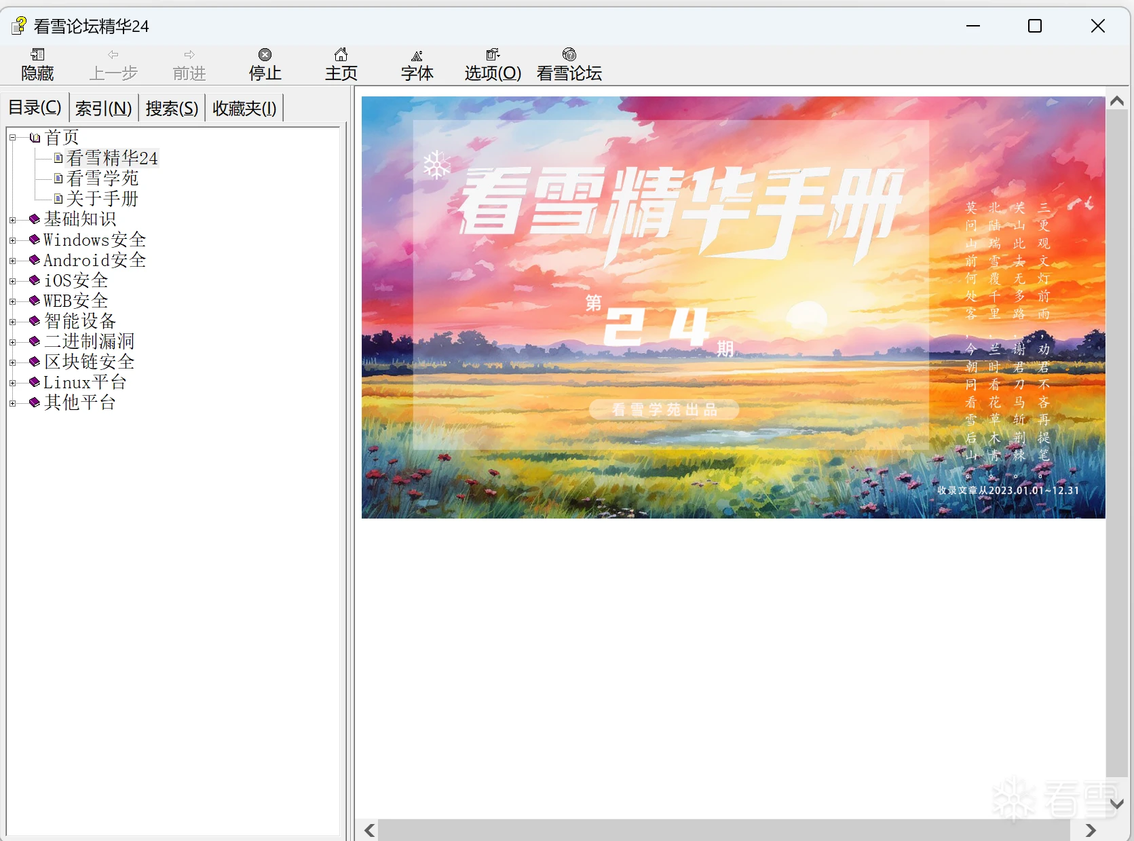This screenshot has height=841, width=1134.
Task: Expand the Android安全 tree node
Action: tap(12, 261)
